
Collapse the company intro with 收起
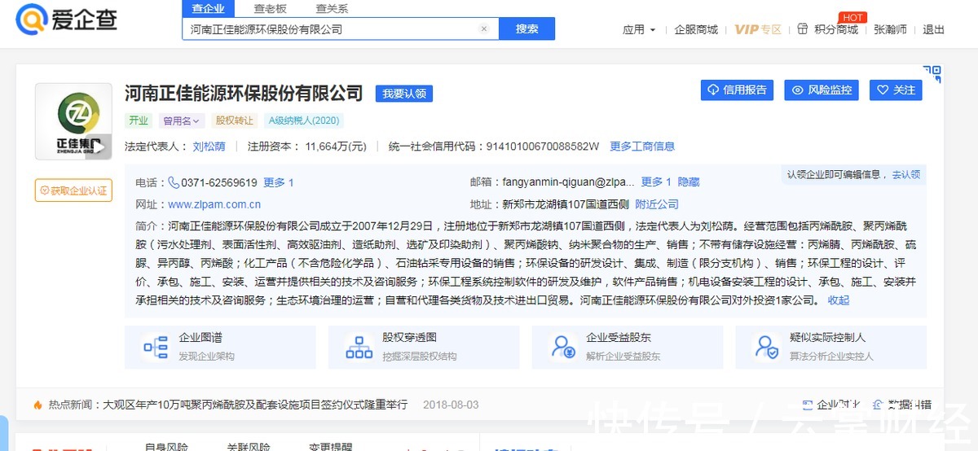(x=838, y=300)
